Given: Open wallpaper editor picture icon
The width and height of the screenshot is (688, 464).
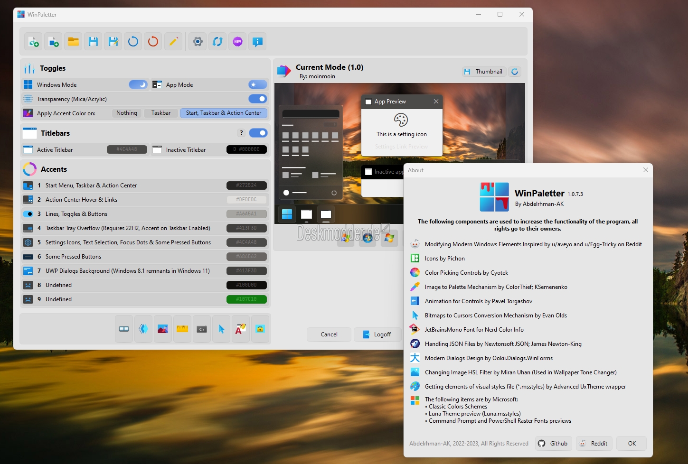Looking at the screenshot, I should (x=163, y=329).
